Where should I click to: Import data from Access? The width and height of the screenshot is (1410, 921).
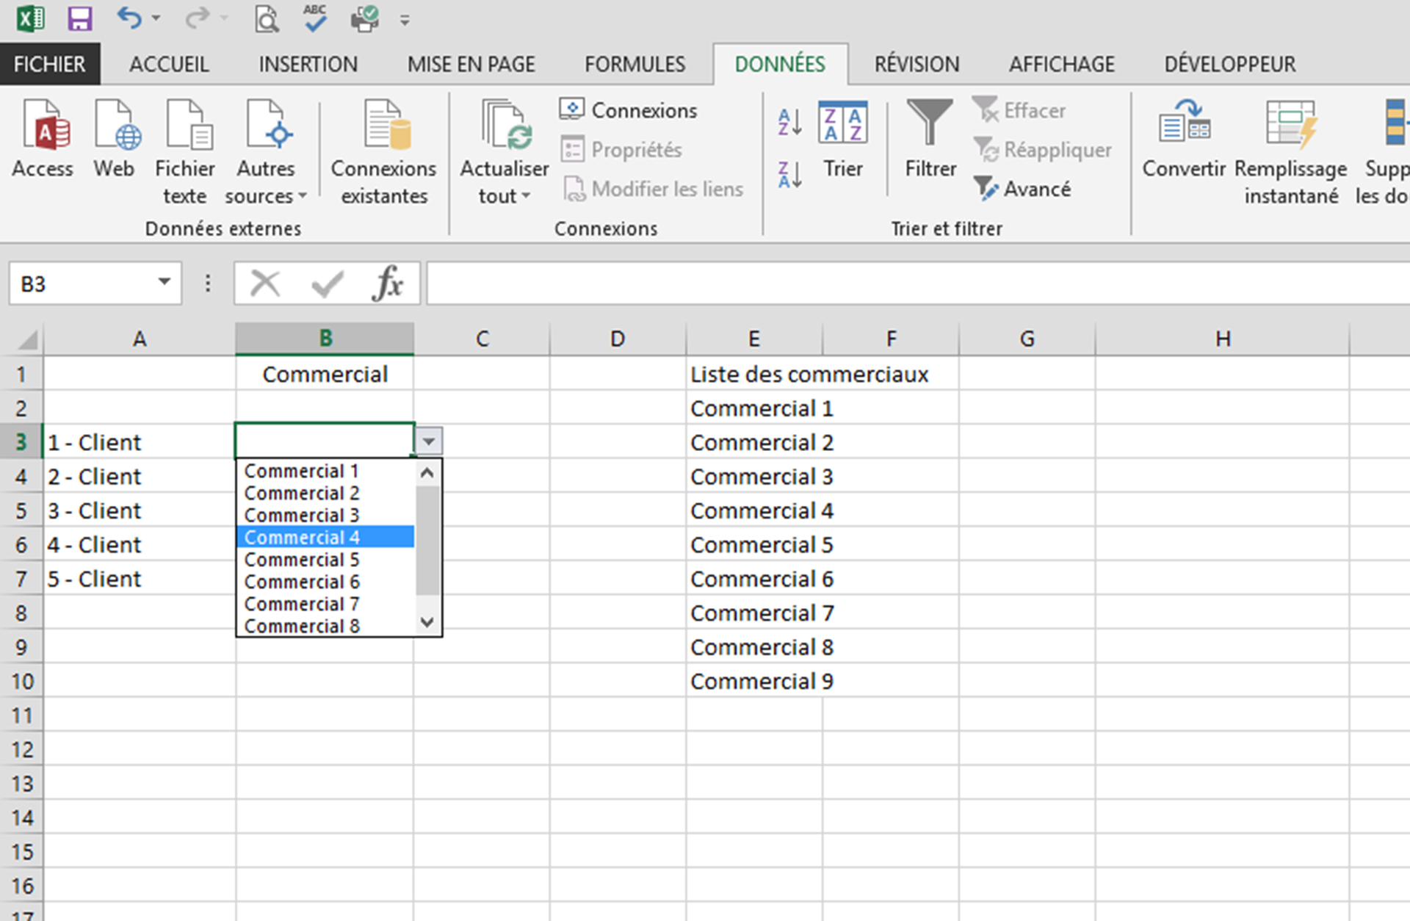[43, 140]
